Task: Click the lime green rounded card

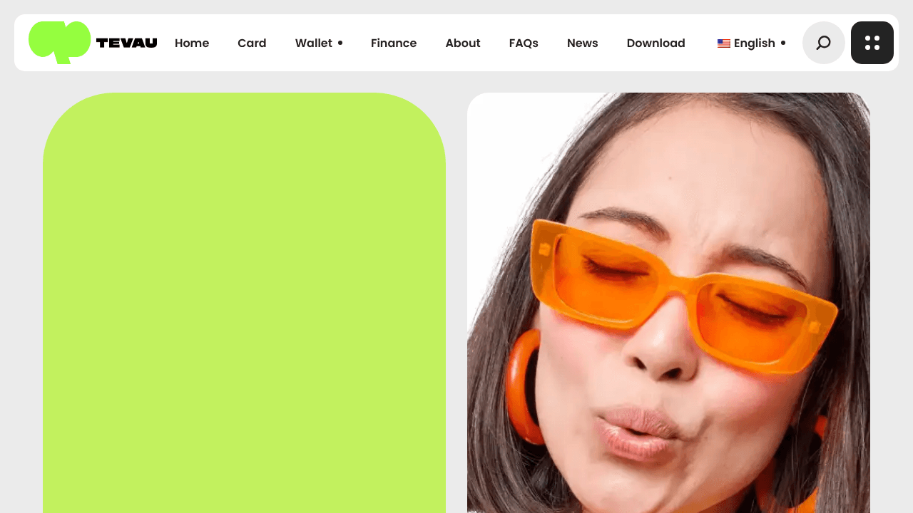Action: (x=244, y=303)
